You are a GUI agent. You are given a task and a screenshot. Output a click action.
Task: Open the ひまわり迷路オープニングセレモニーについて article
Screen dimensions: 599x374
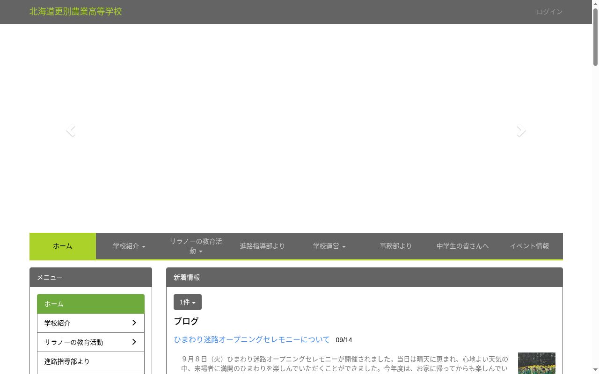[252, 340]
